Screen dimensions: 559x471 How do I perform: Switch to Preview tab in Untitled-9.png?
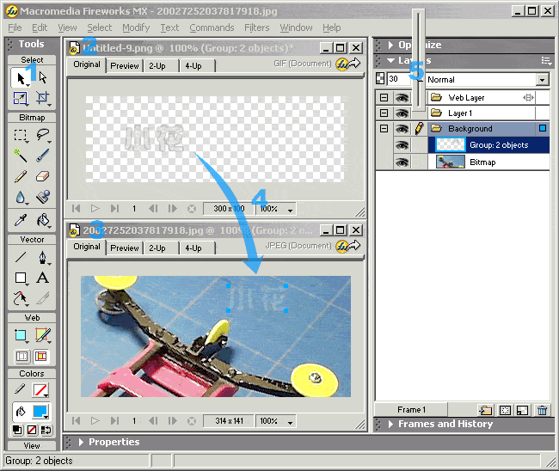tap(125, 66)
